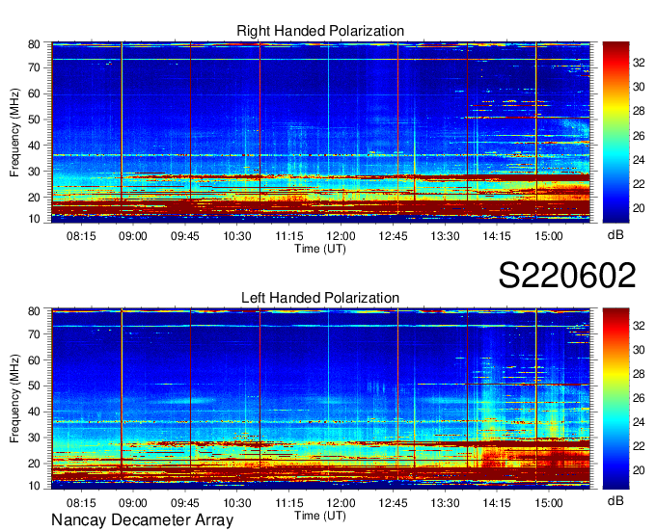Click the "22" value on the Left Handed color bar
Image resolution: width=656 pixels, height=532 pixels.
click(x=639, y=447)
